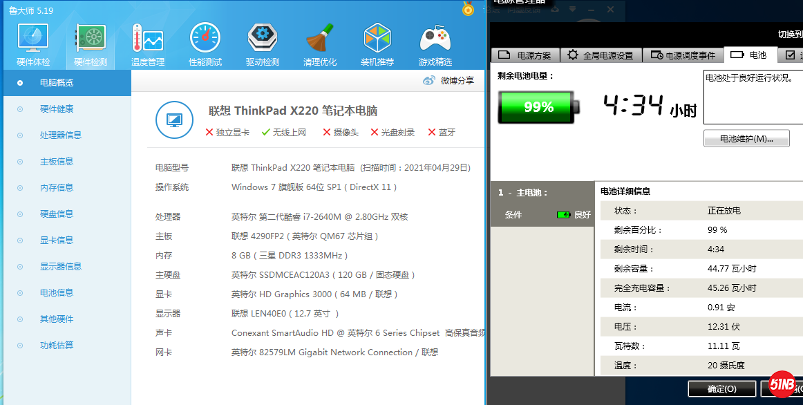Click motherboard value 联想 4290FP2
The image size is (803, 405).
pos(305,236)
